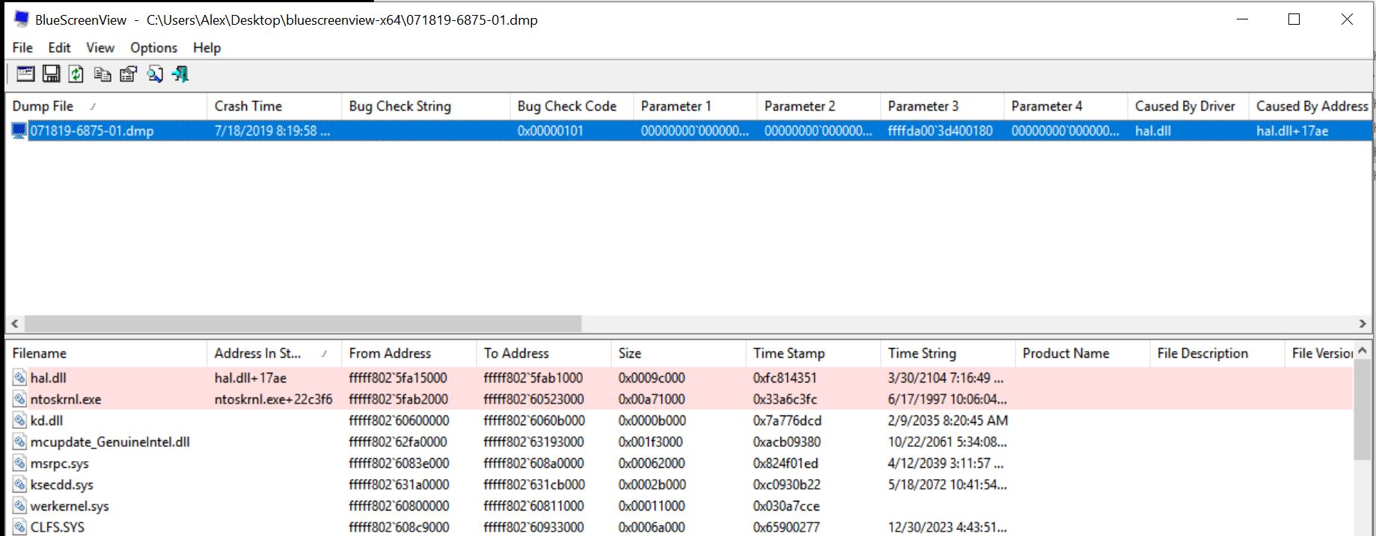
Task: Open the Options menu
Action: (x=153, y=47)
